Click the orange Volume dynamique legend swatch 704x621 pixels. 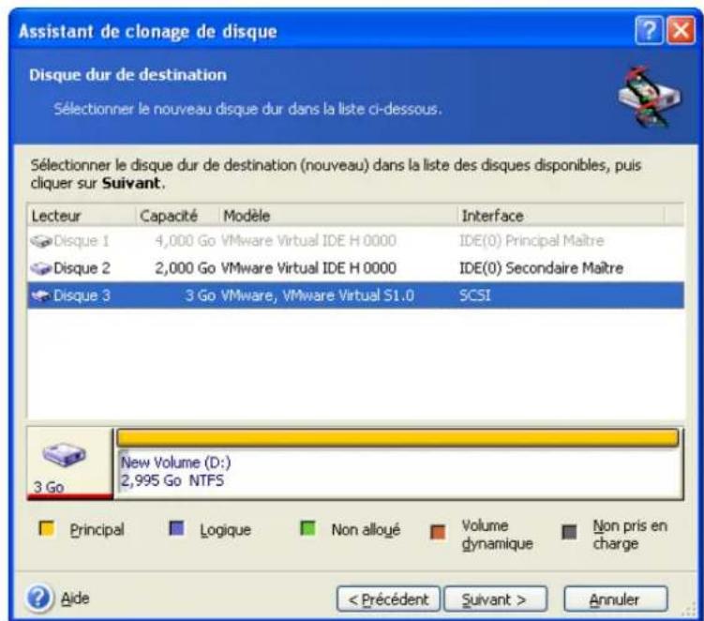438,532
